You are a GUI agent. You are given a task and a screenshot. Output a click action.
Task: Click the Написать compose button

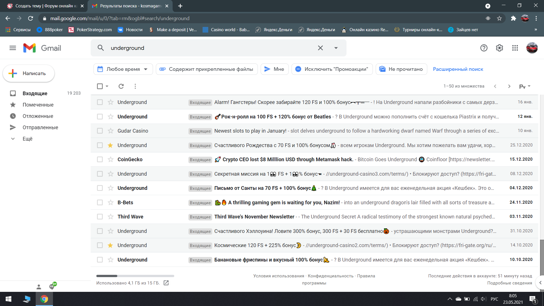pyautogui.click(x=29, y=73)
